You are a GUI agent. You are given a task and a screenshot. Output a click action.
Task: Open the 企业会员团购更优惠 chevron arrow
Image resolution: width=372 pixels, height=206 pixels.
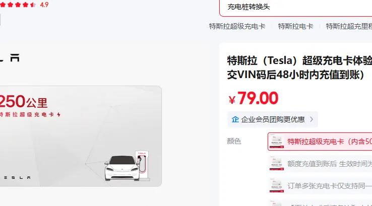(x=312, y=119)
